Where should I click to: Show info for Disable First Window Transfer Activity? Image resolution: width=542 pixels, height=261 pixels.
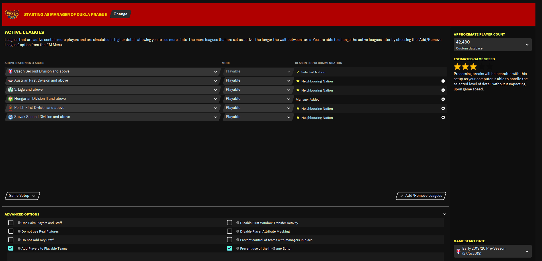tap(238, 223)
